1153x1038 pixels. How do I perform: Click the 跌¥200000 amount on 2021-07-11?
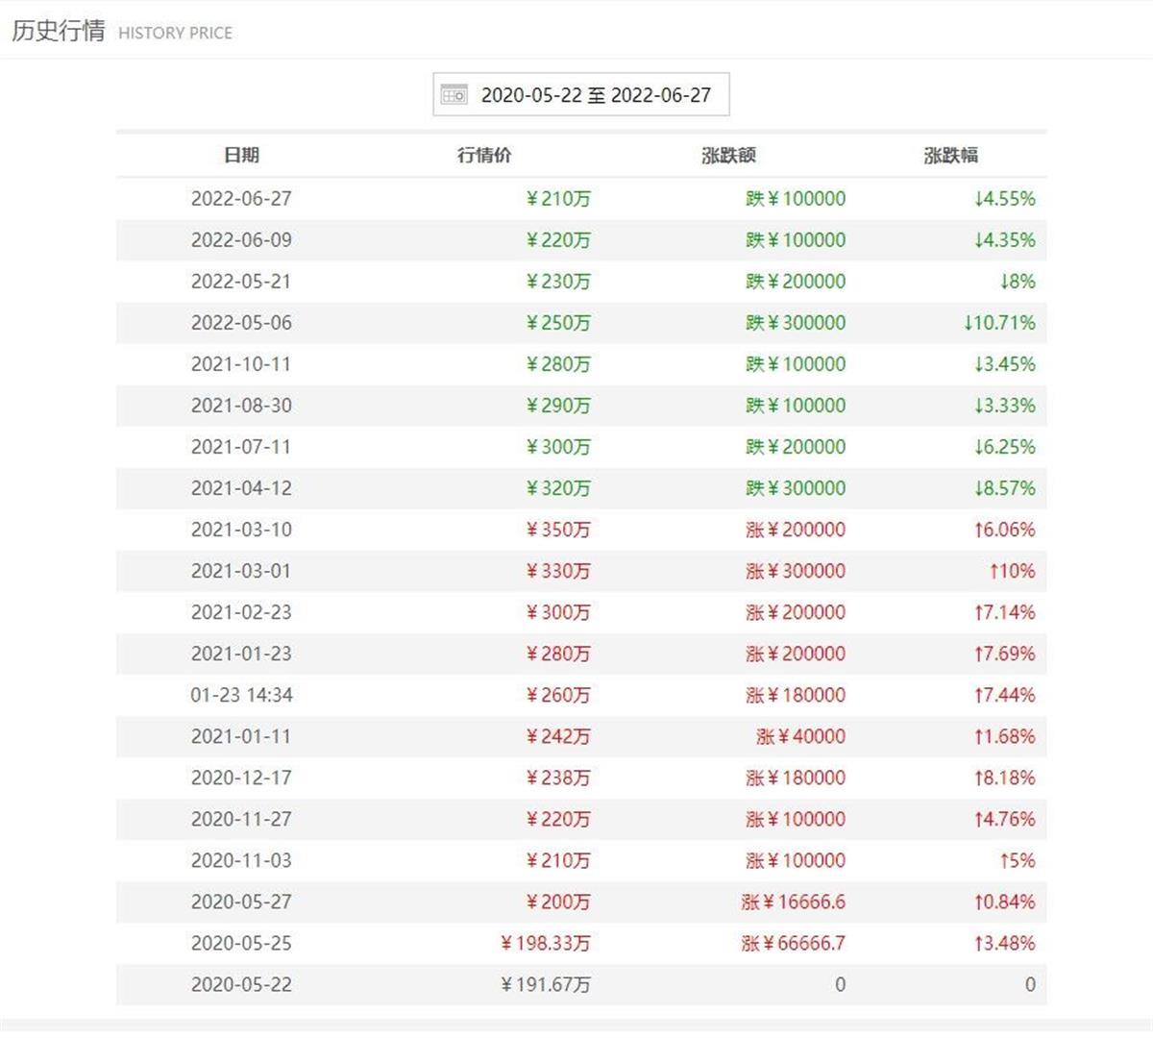coord(796,447)
